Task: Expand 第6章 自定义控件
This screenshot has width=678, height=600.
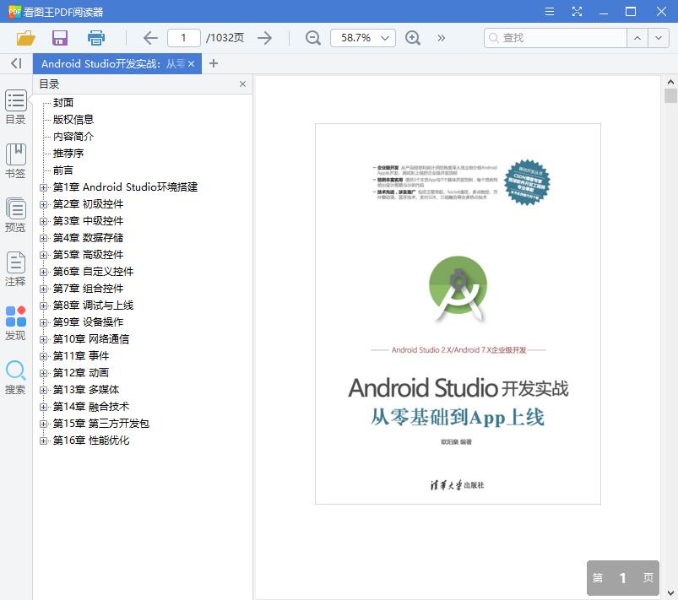Action: click(x=43, y=272)
